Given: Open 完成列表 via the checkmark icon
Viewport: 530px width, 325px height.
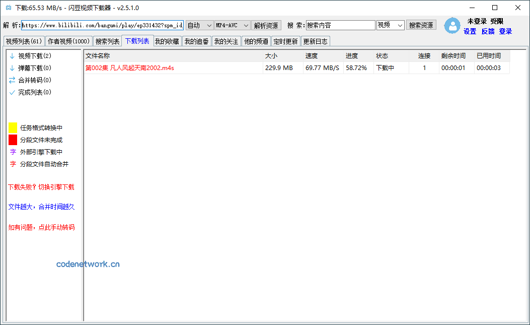Looking at the screenshot, I should (13, 92).
